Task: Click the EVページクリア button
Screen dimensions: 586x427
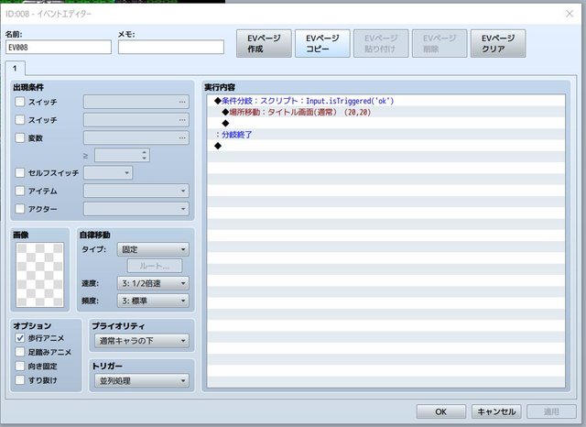Action: click(498, 44)
